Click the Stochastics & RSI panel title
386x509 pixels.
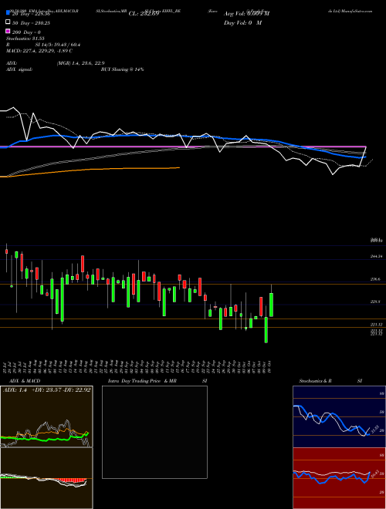330,381
